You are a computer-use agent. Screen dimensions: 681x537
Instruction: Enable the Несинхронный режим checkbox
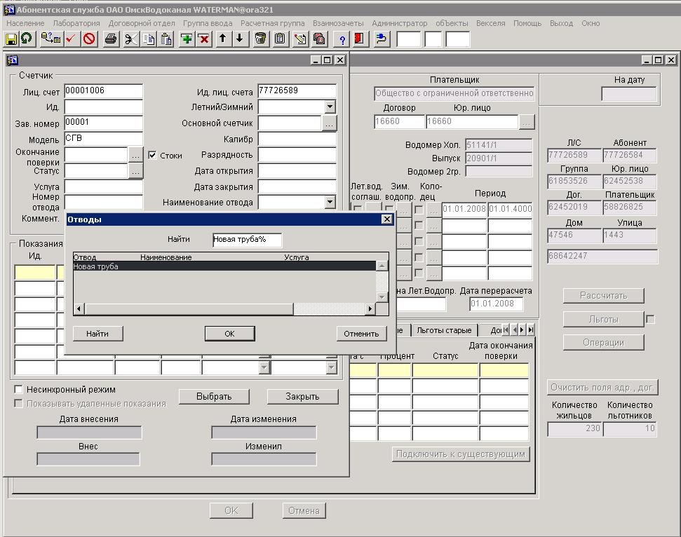19,389
